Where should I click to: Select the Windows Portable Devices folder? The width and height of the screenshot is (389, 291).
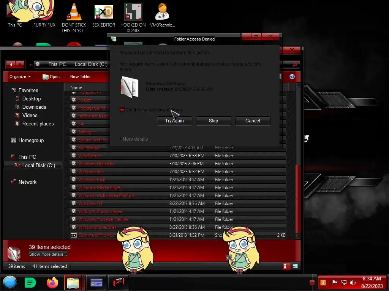tap(178, 219)
